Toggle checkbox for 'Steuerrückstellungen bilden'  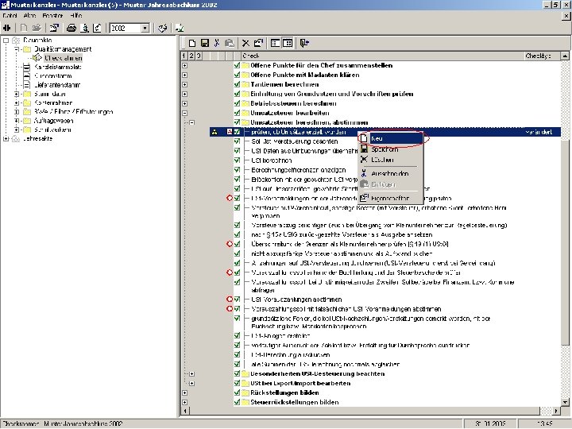(x=237, y=402)
